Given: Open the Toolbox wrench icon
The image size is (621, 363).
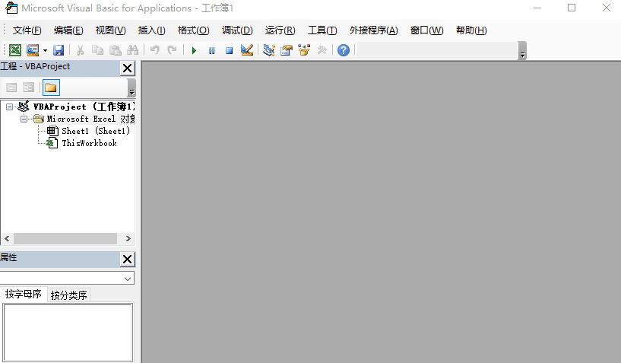Looking at the screenshot, I should [322, 50].
